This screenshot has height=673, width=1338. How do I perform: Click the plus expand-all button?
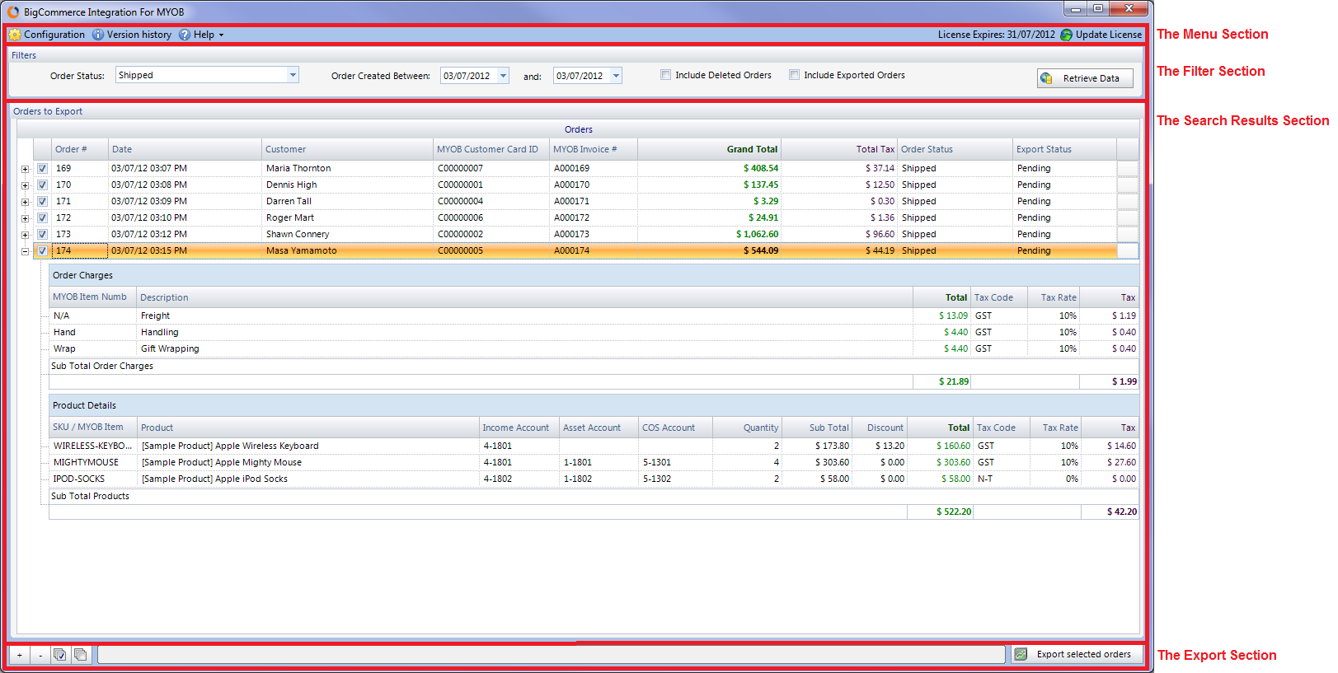pos(20,655)
